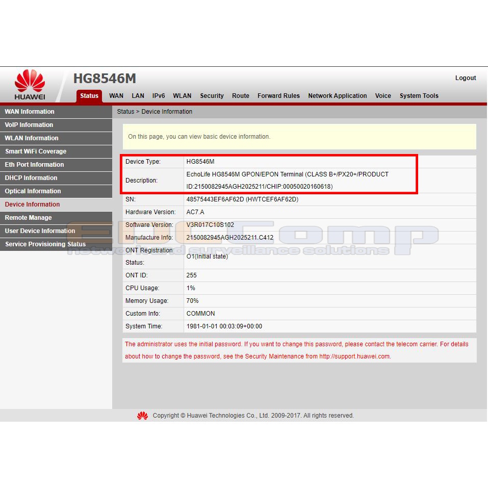This screenshot has width=488, height=488.
Task: Open Optical Information in sidebar
Action: (x=56, y=191)
